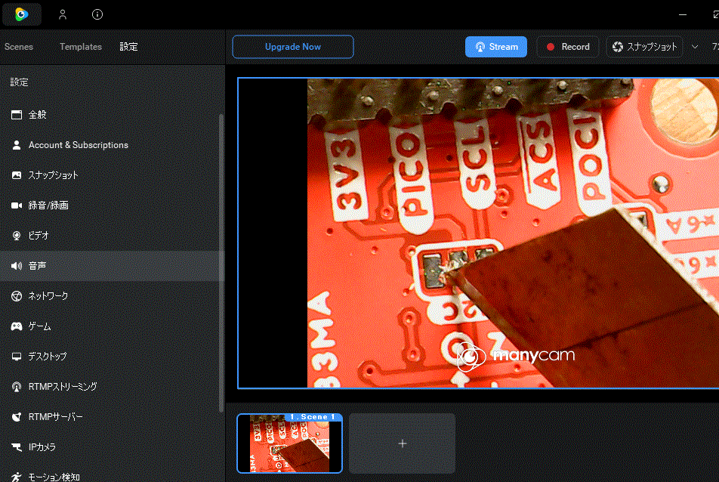
Task: Open ゲーム game settings
Action: [39, 326]
